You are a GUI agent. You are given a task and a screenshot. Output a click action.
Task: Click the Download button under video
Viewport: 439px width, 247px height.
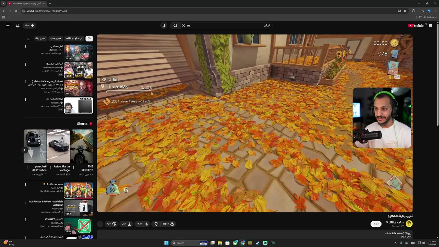point(127,224)
